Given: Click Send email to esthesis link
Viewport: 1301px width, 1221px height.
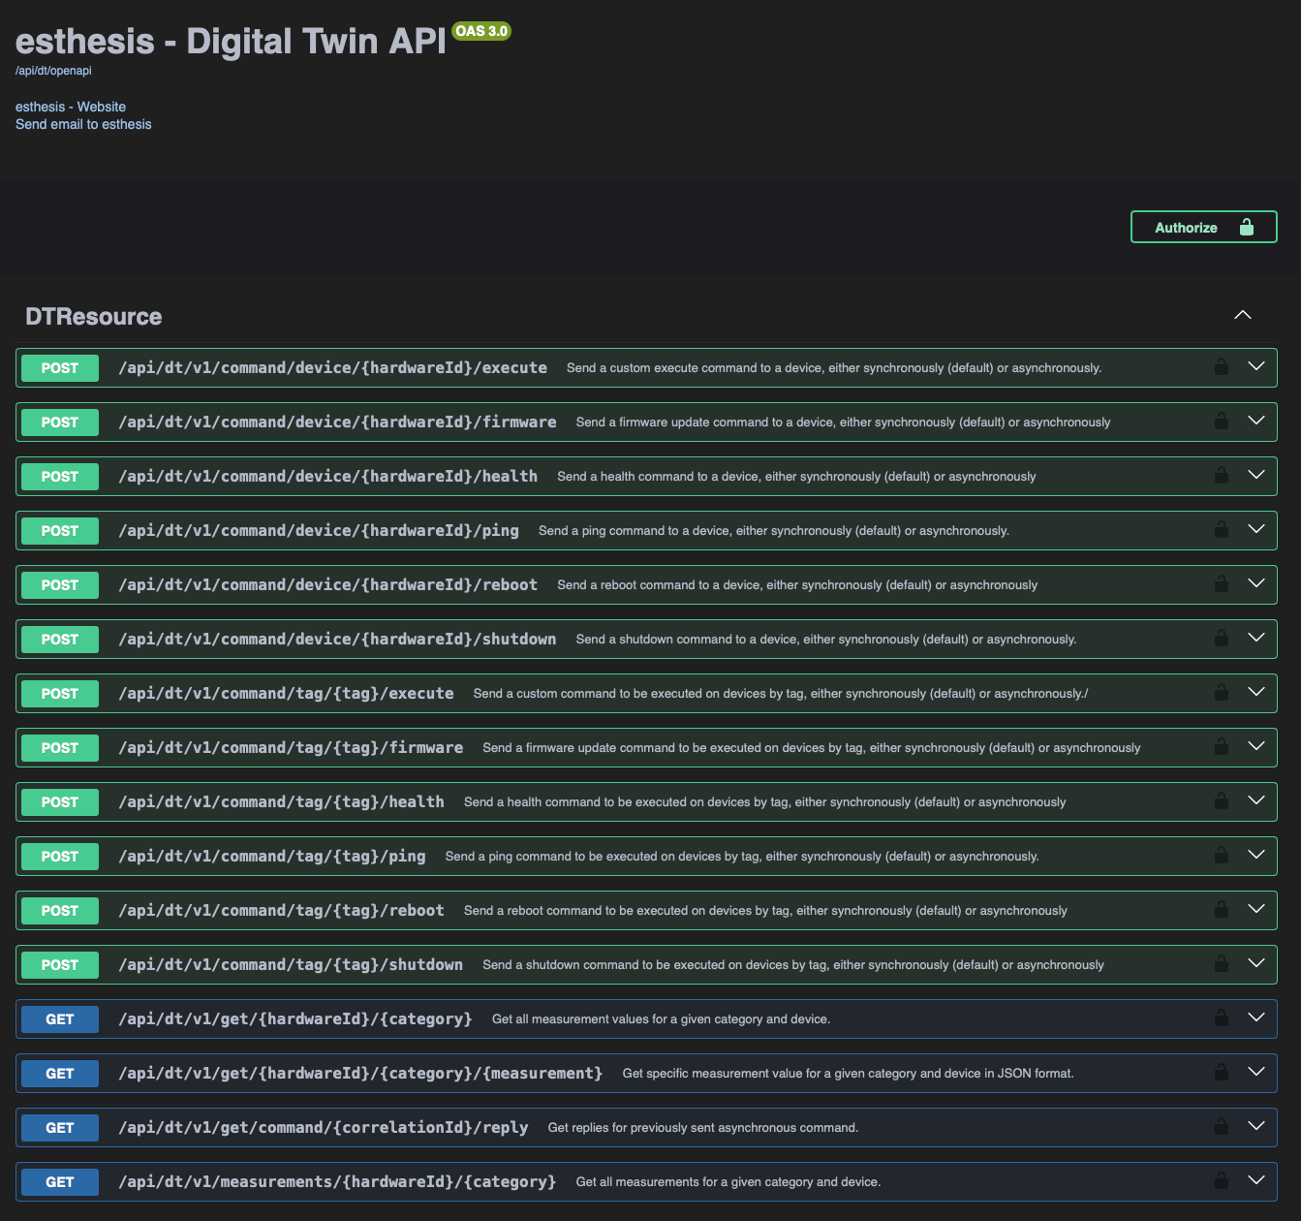Looking at the screenshot, I should tap(83, 124).
